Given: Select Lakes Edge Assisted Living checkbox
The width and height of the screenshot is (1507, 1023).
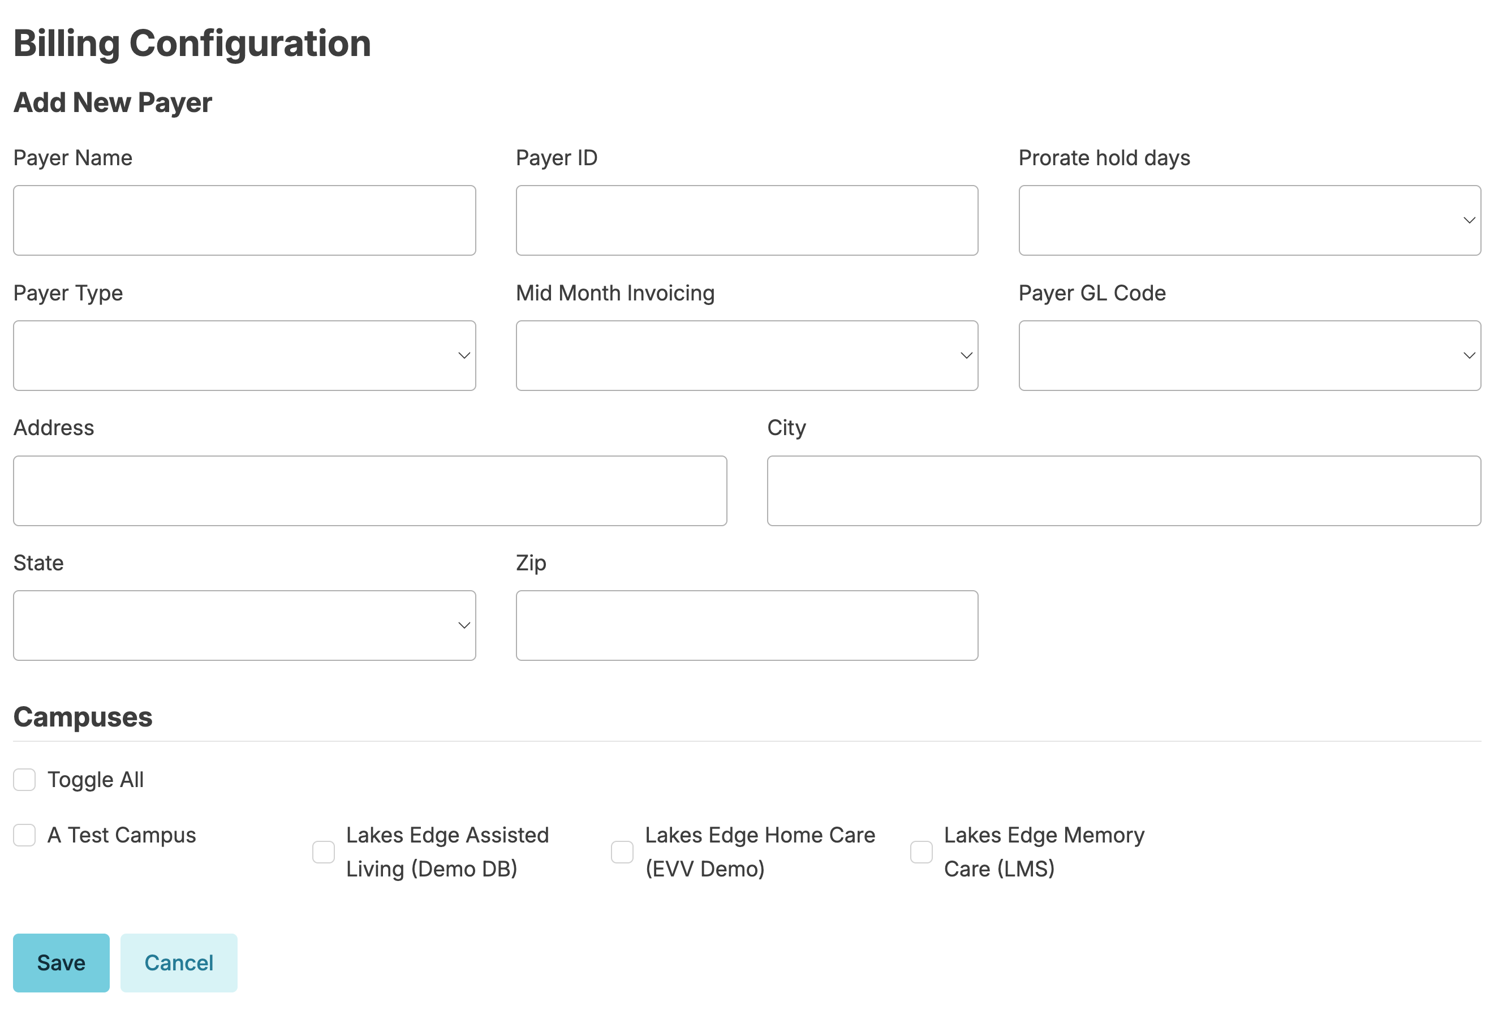Looking at the screenshot, I should (324, 852).
